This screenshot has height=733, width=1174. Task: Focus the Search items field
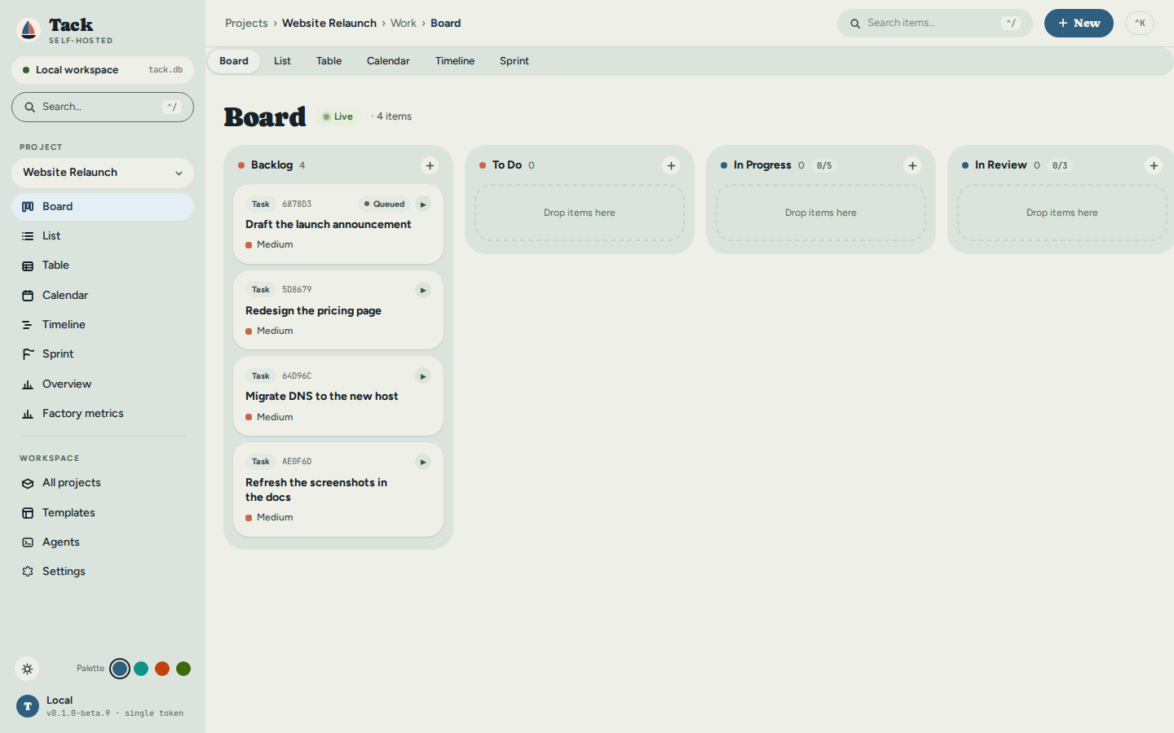935,24
